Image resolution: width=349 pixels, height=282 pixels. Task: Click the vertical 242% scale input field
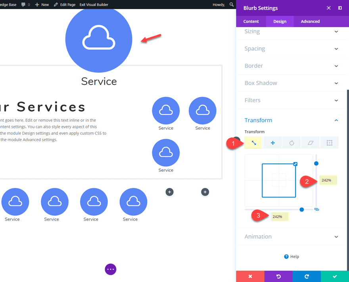tap(328, 180)
